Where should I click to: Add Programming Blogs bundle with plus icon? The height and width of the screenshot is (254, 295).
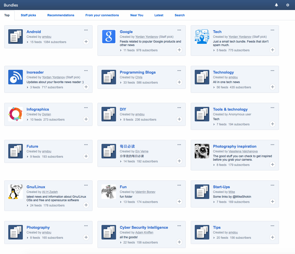click(x=179, y=82)
